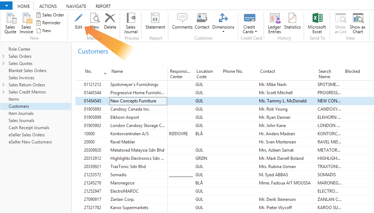Select Ravel Møbler customer
This screenshot has width=374, height=213.
pyautogui.click(x=123, y=142)
